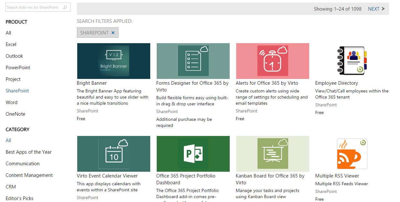This screenshot has width=400, height=202.
Task: Open the Bright Banner title link
Action: 92,83
